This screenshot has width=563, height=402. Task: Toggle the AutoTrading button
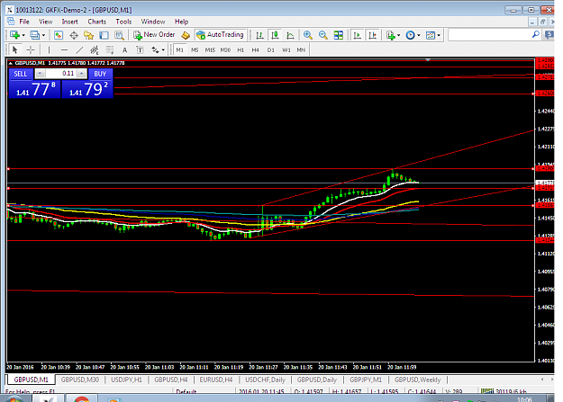pyautogui.click(x=221, y=35)
